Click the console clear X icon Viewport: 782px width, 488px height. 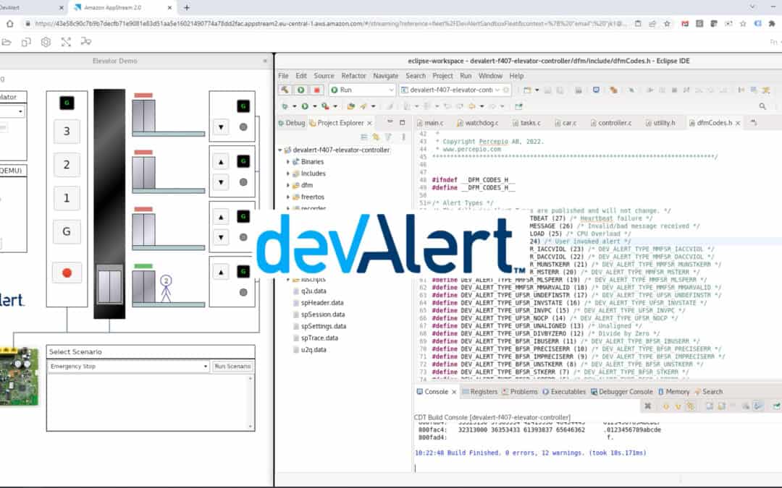point(647,406)
